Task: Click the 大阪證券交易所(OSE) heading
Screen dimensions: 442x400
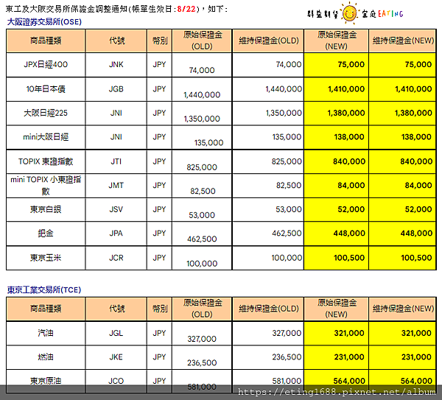Action: coord(44,21)
